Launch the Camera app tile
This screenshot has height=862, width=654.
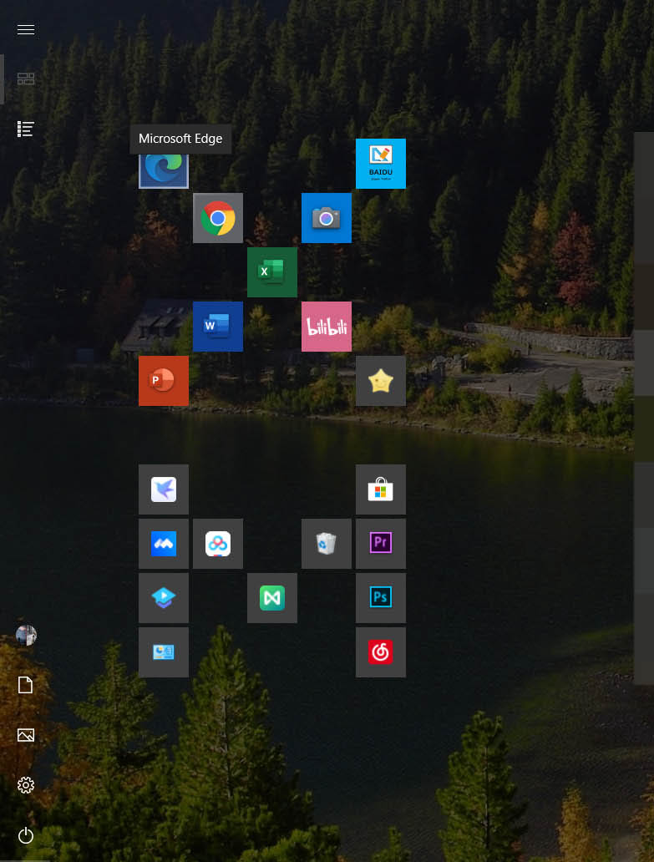coord(326,218)
